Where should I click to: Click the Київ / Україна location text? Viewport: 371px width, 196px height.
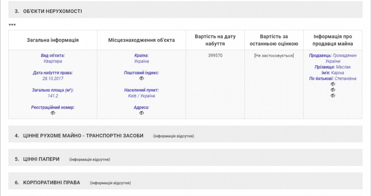pyautogui.click(x=141, y=96)
